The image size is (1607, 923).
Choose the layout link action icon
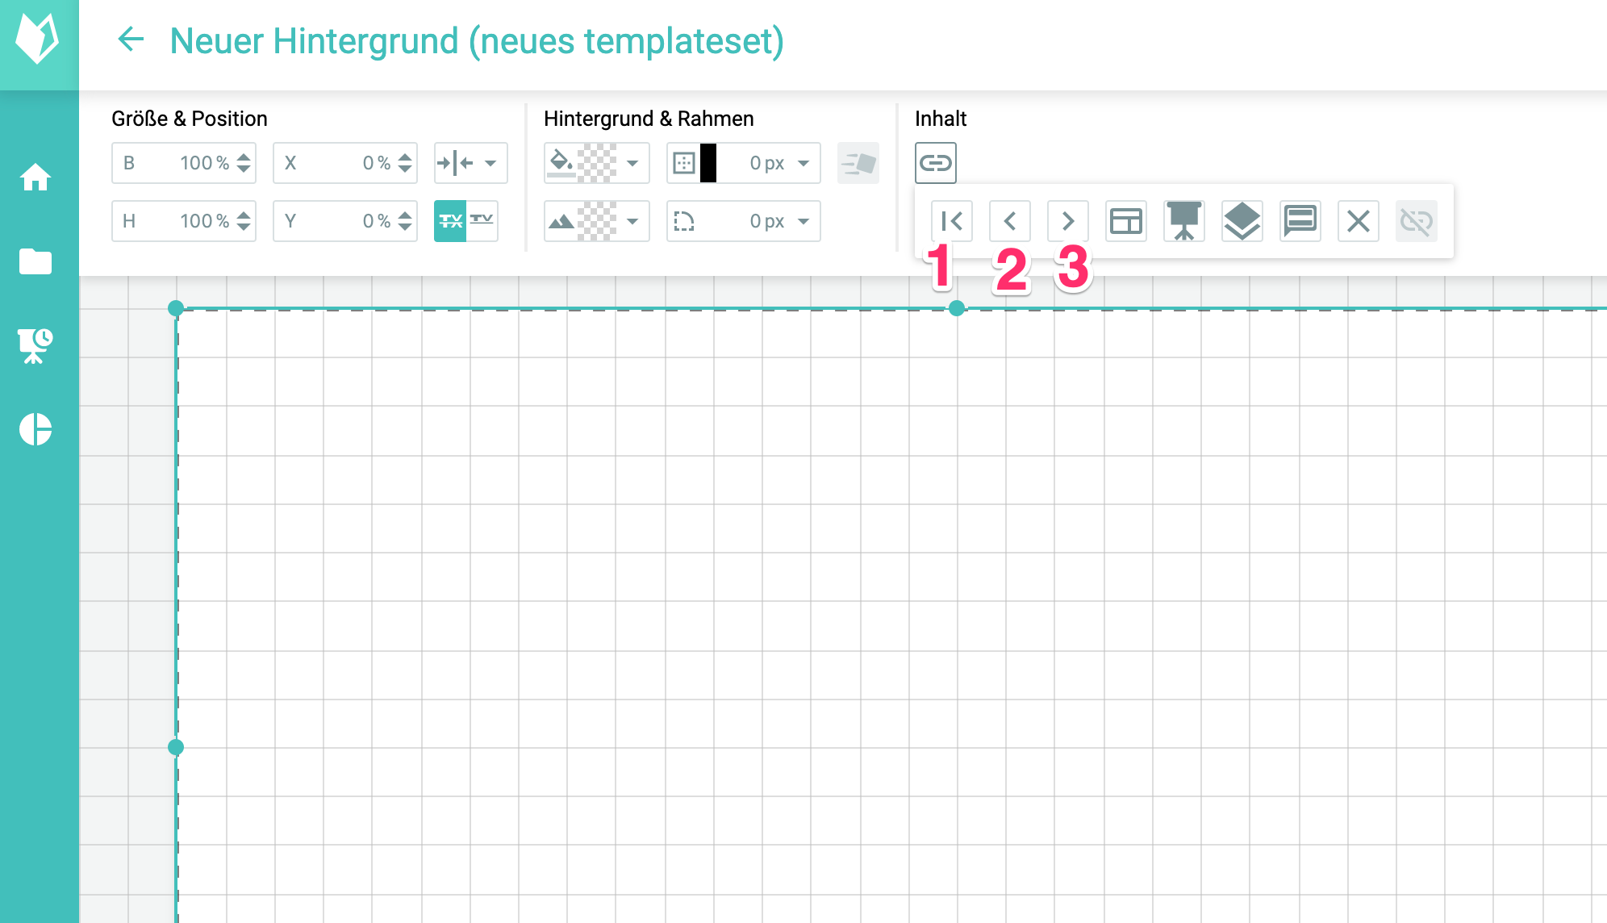tap(1126, 221)
